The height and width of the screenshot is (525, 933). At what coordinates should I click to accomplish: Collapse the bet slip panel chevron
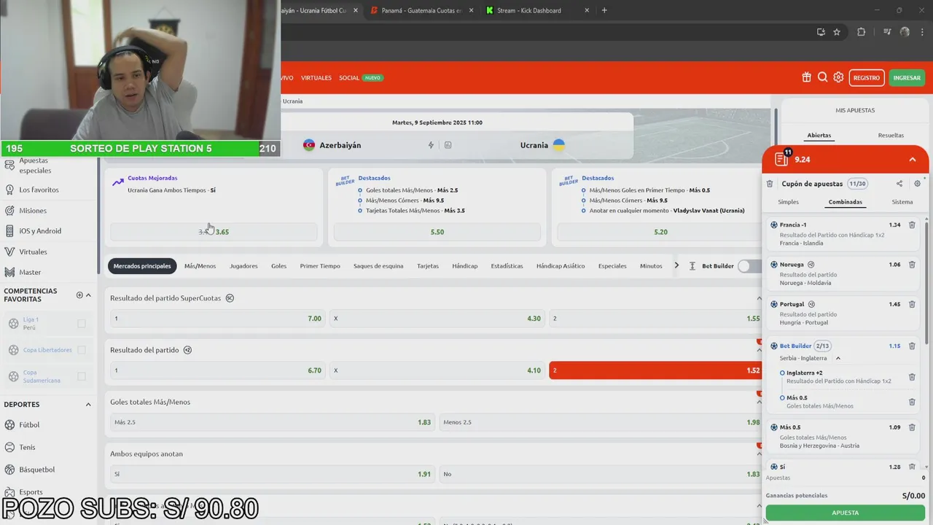coord(912,159)
